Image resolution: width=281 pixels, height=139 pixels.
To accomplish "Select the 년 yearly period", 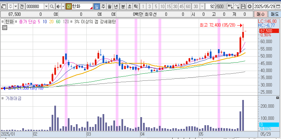I will coord(116,7).
